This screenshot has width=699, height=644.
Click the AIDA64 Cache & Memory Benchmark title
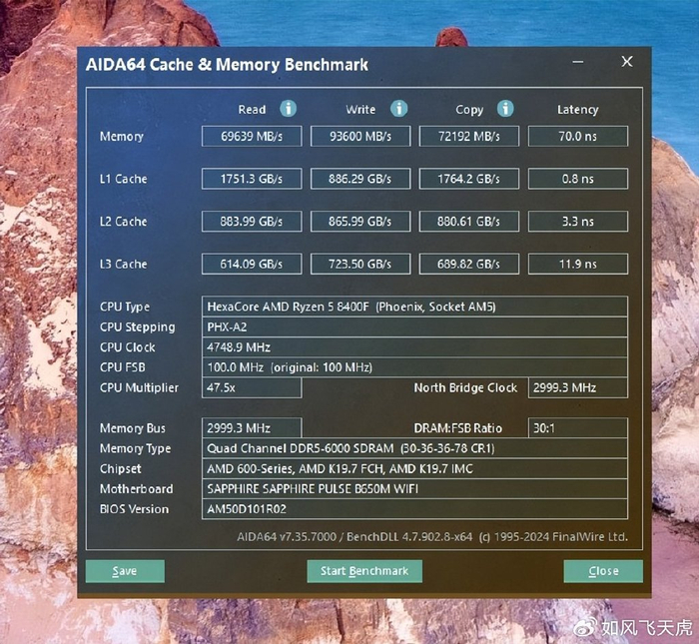point(227,65)
